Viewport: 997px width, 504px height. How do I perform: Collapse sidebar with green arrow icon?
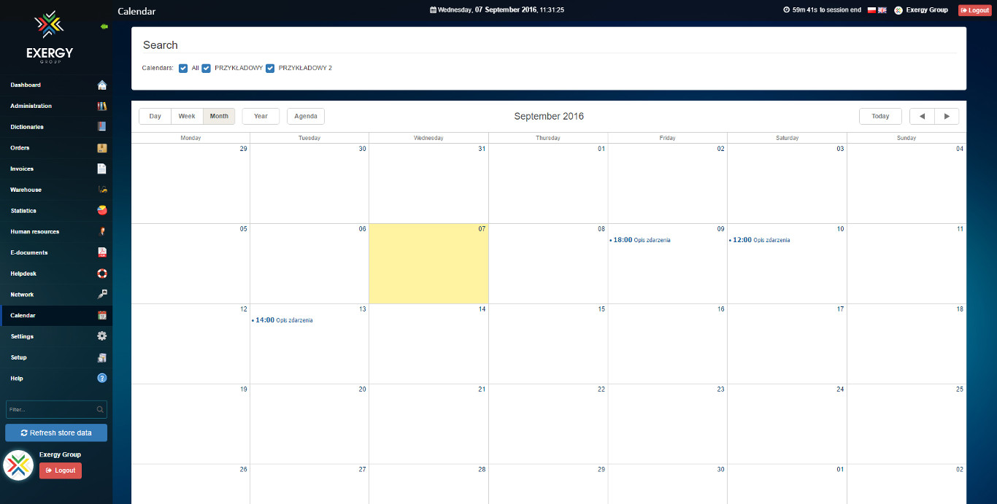[x=104, y=26]
